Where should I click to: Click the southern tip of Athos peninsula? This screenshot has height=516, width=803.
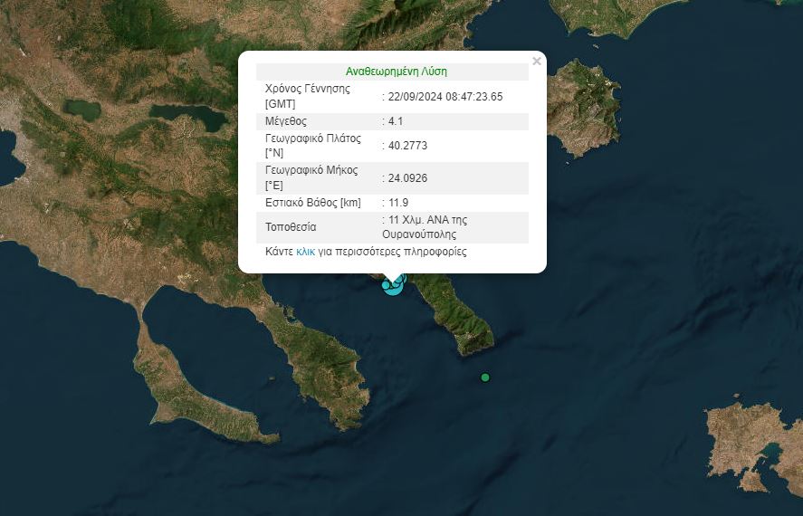478,344
